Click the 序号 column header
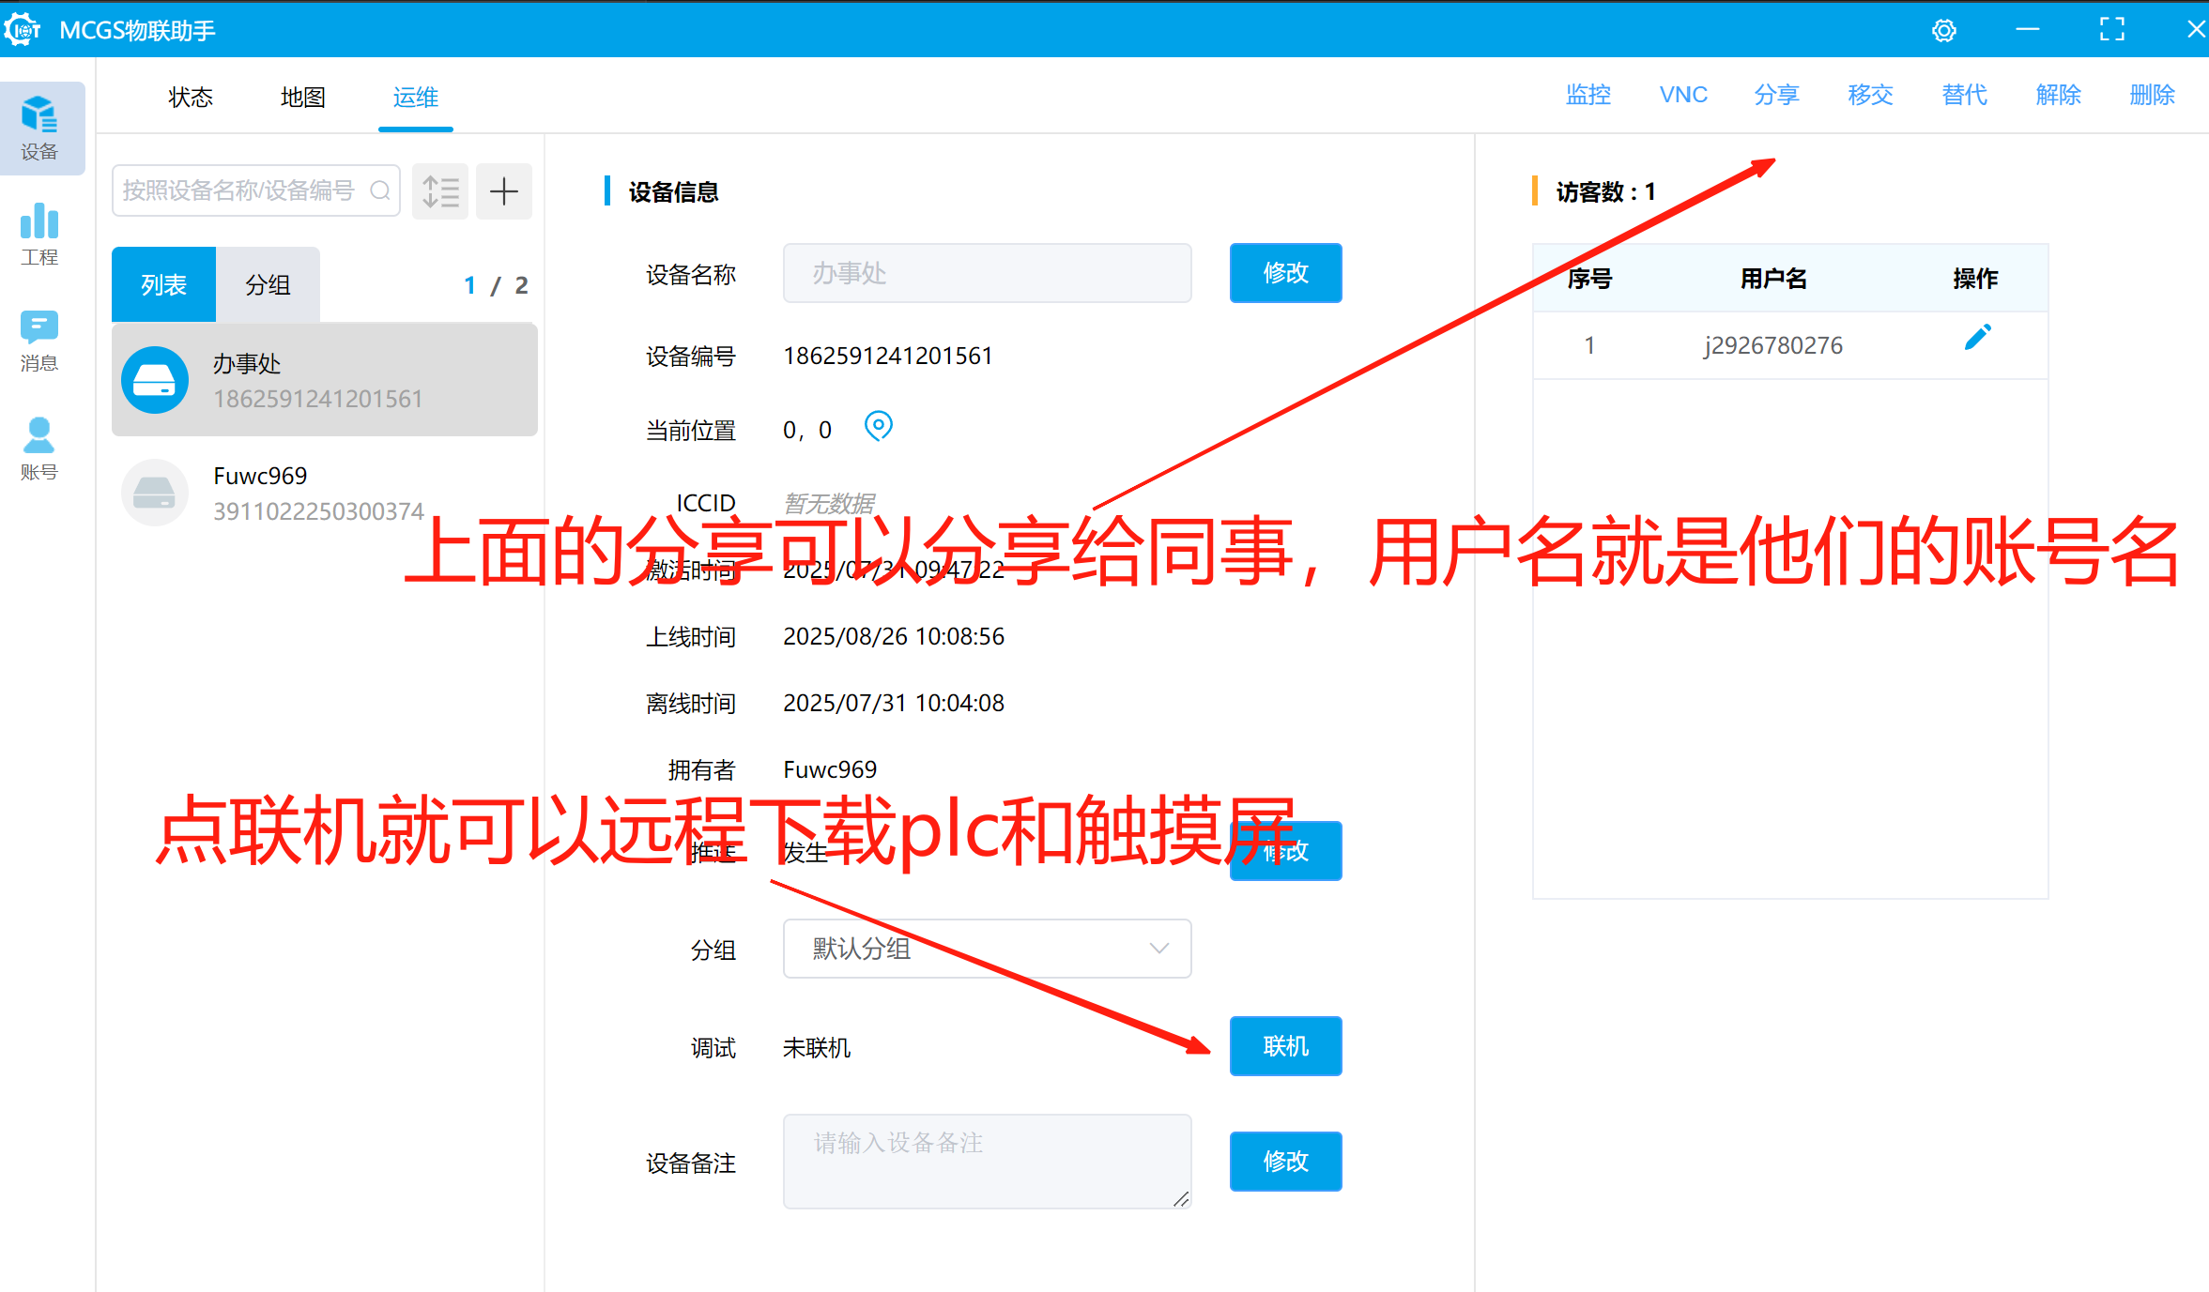The width and height of the screenshot is (2209, 1292). pos(1589,279)
